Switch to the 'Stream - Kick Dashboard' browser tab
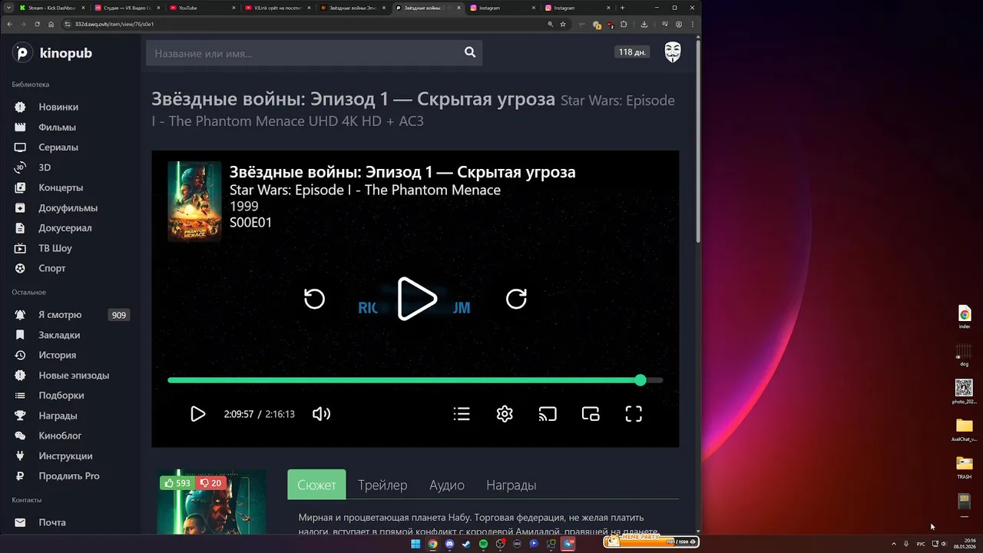Screen dimensions: 983x553 [x=52, y=8]
